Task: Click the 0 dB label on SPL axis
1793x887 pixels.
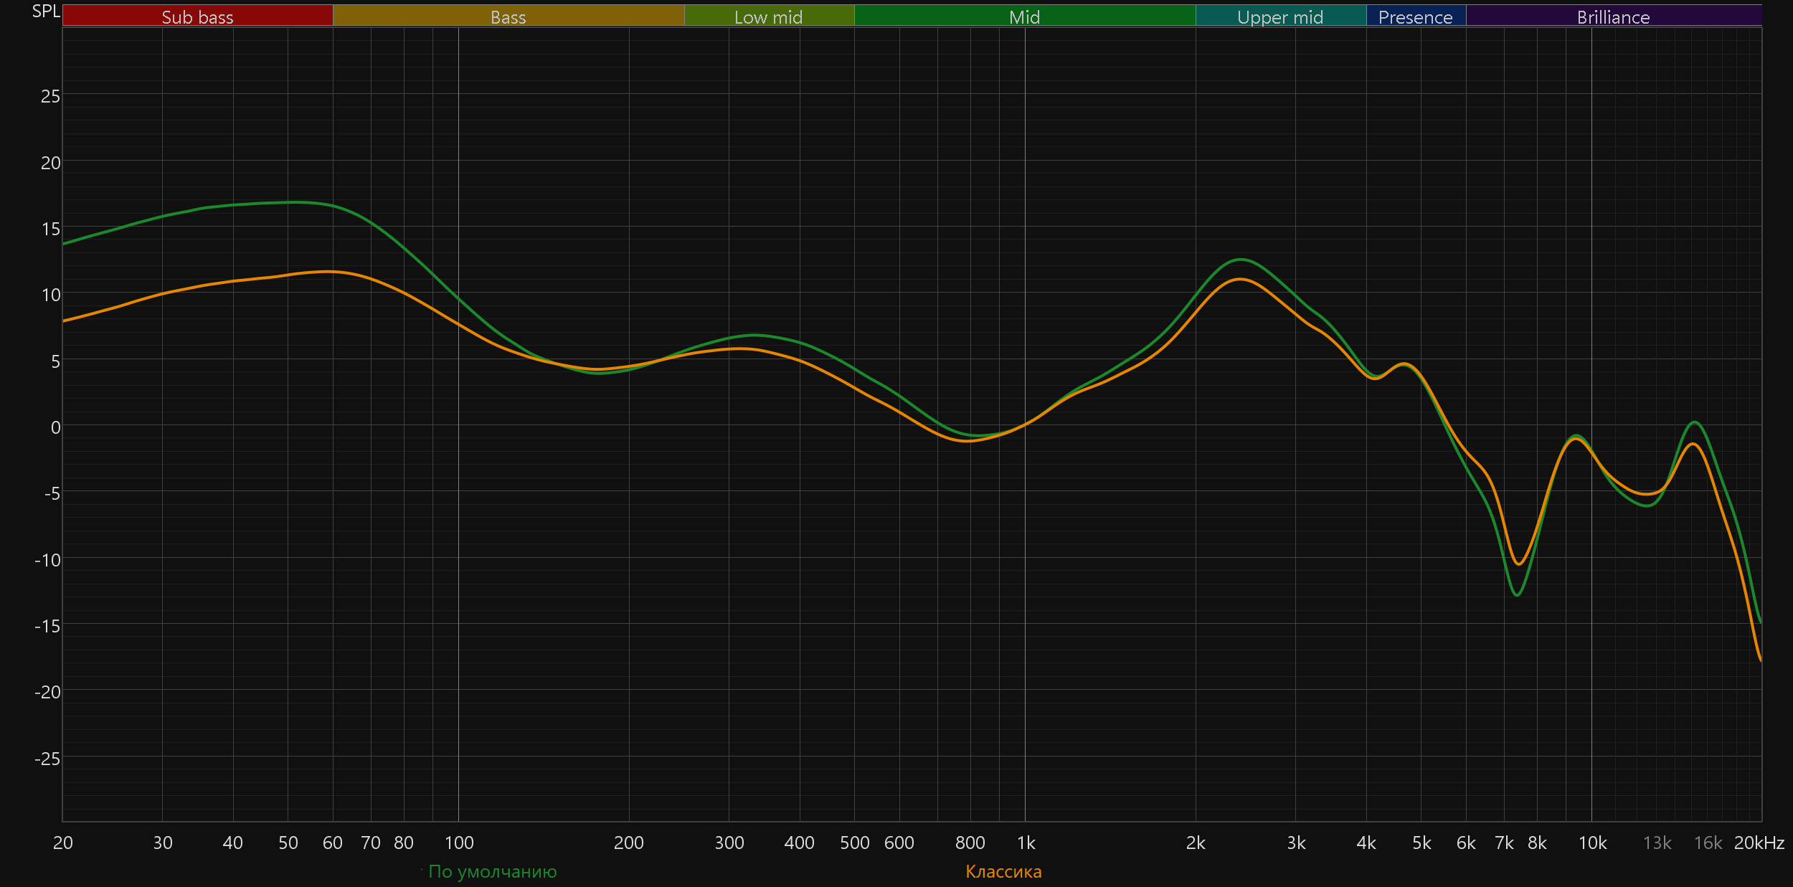Action: pos(55,427)
